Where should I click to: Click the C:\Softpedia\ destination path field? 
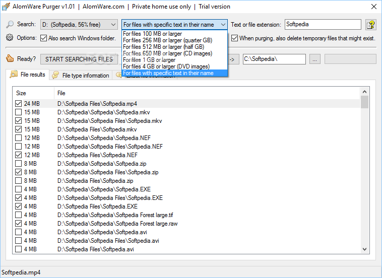click(x=274, y=59)
